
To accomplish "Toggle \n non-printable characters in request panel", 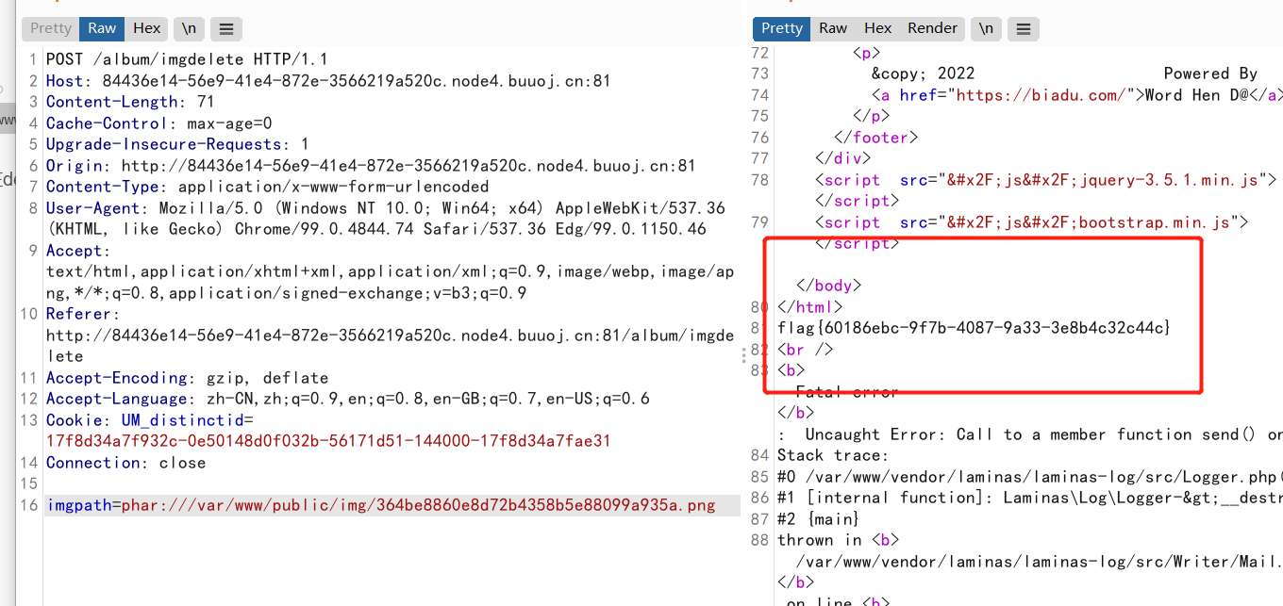I will click(x=190, y=28).
